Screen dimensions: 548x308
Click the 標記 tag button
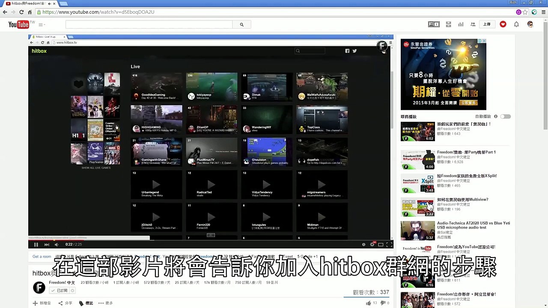86,303
